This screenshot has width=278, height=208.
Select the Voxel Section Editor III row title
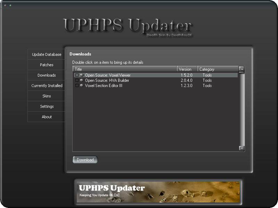[x=104, y=86]
